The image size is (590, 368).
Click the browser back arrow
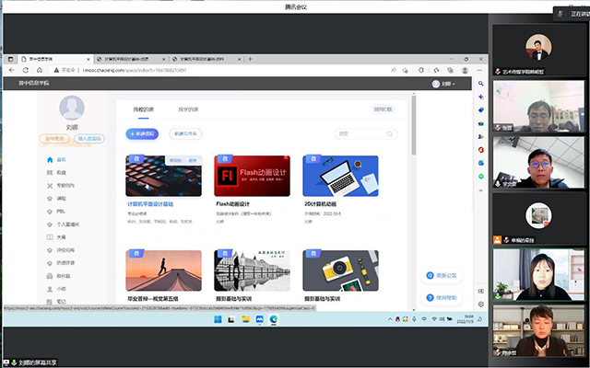(12, 70)
